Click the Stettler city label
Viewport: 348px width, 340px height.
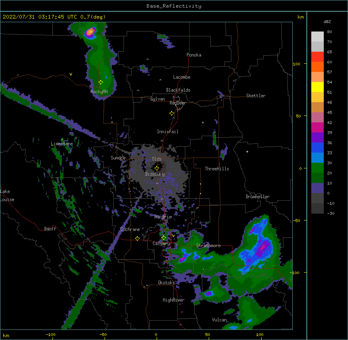pos(256,96)
